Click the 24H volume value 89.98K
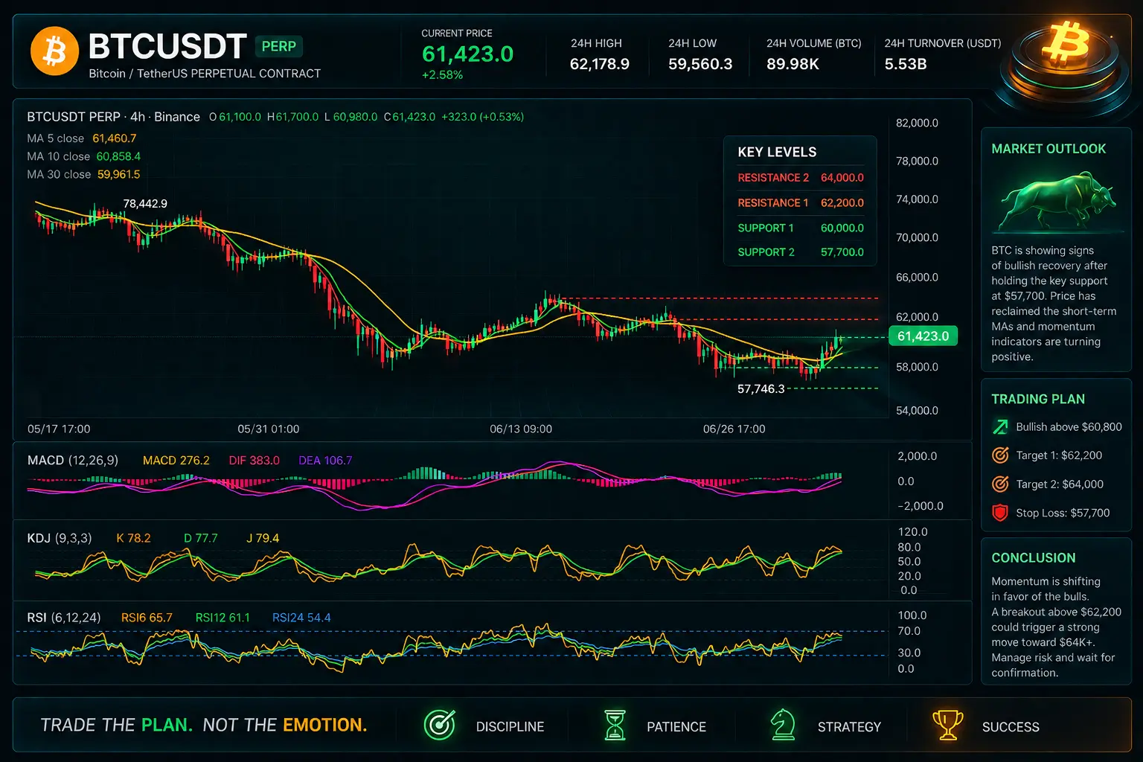The width and height of the screenshot is (1143, 762). 793,65
